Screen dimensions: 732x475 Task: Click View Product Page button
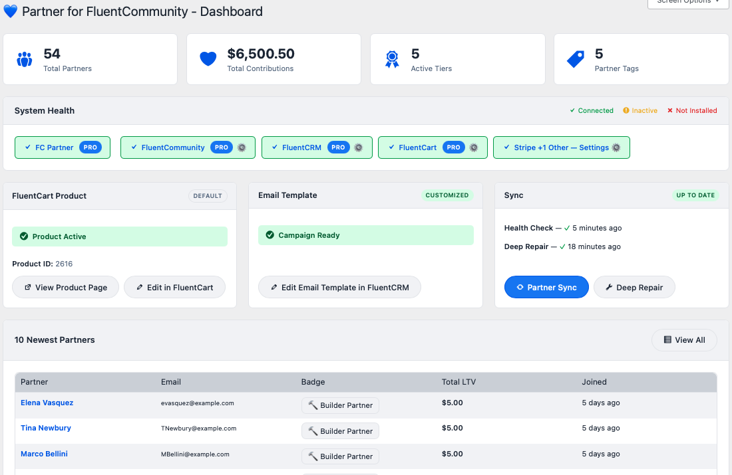(x=65, y=287)
